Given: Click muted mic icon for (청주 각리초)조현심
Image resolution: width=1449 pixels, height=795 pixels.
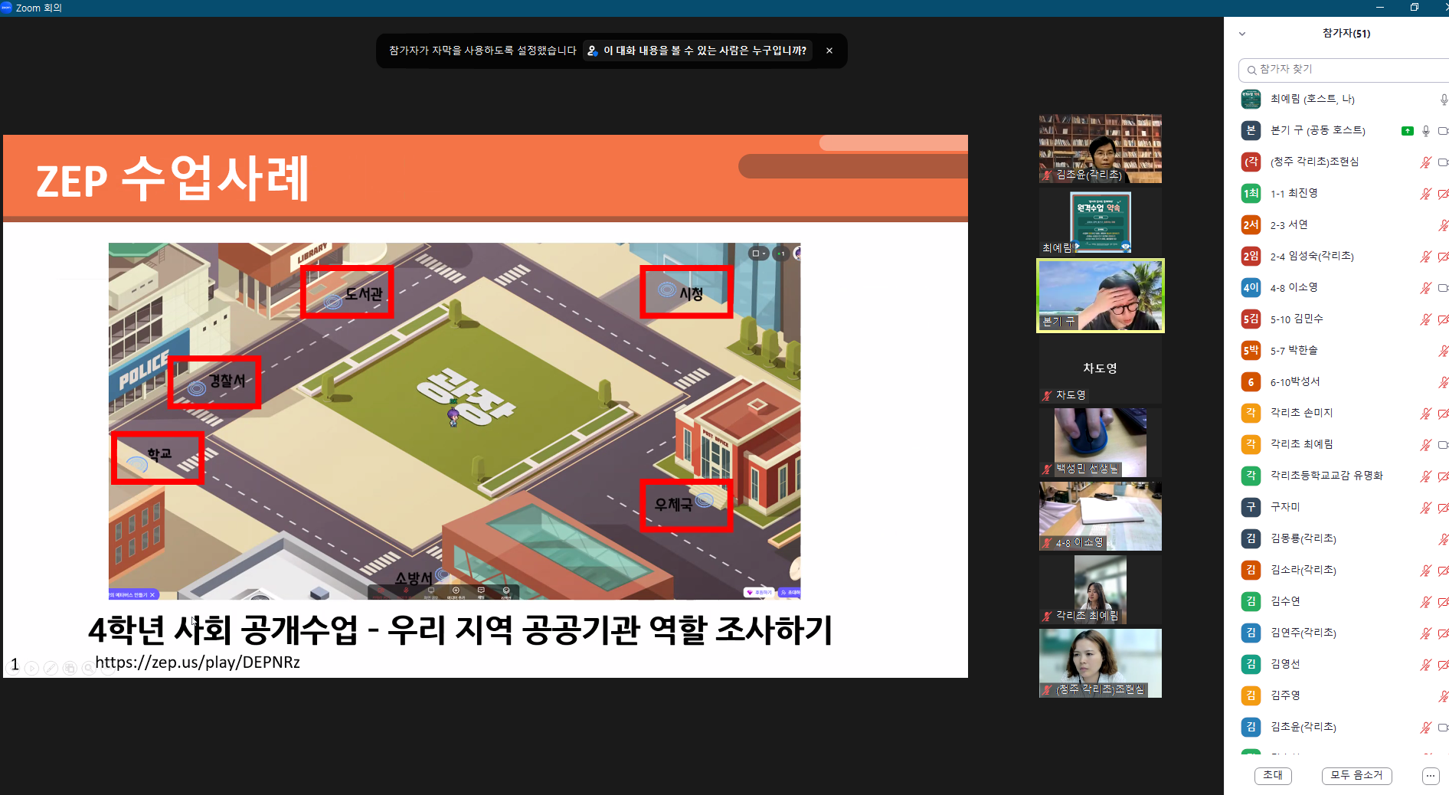Looking at the screenshot, I should [1426, 162].
